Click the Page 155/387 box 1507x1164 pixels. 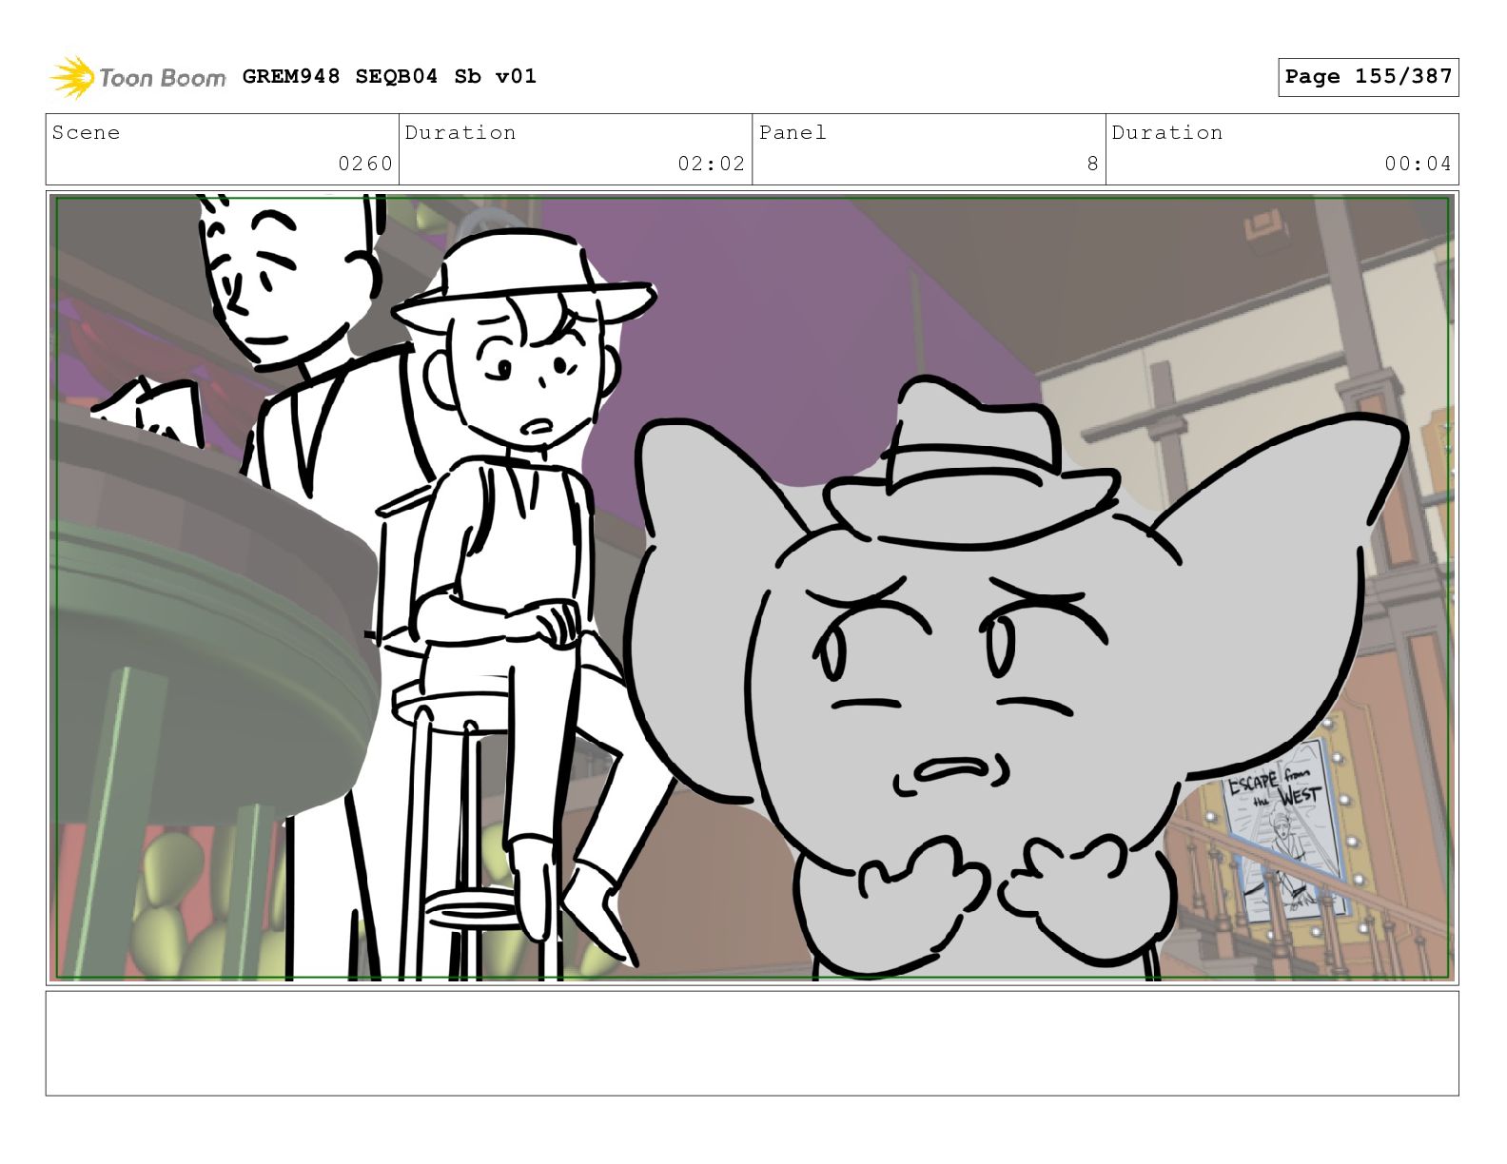(x=1368, y=77)
